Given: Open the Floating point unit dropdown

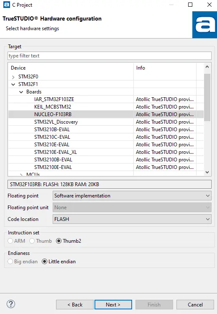Looking at the screenshot, I should [x=132, y=208].
